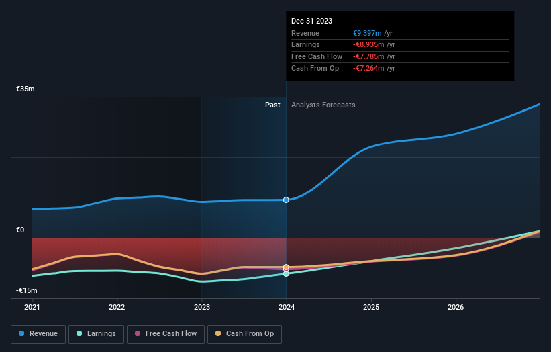Click the €9.397m revenue value in tooltip
This screenshot has width=551, height=352.
click(367, 33)
